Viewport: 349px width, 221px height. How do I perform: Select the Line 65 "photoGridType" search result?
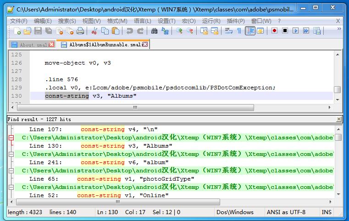174,179
